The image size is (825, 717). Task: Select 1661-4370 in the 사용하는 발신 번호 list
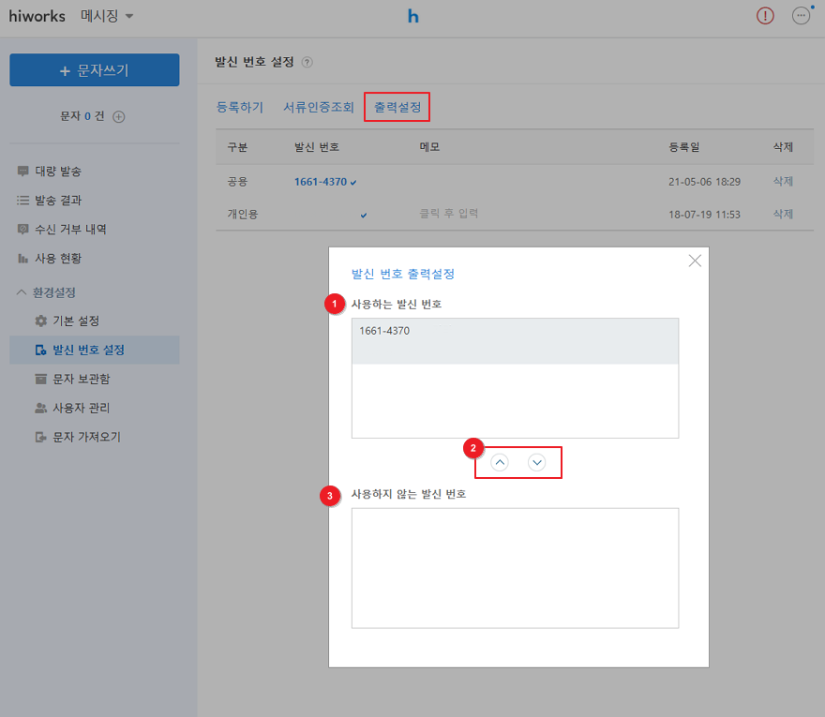coord(515,341)
